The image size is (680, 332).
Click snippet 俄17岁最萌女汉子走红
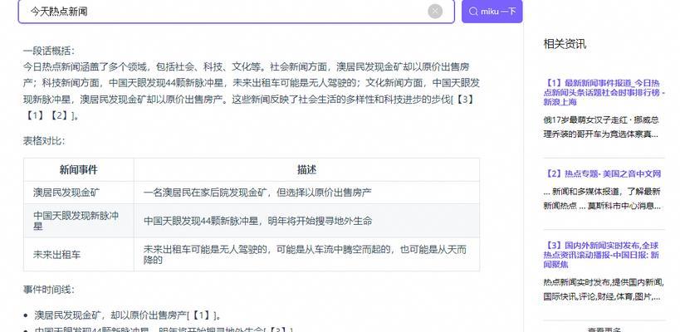601,127
